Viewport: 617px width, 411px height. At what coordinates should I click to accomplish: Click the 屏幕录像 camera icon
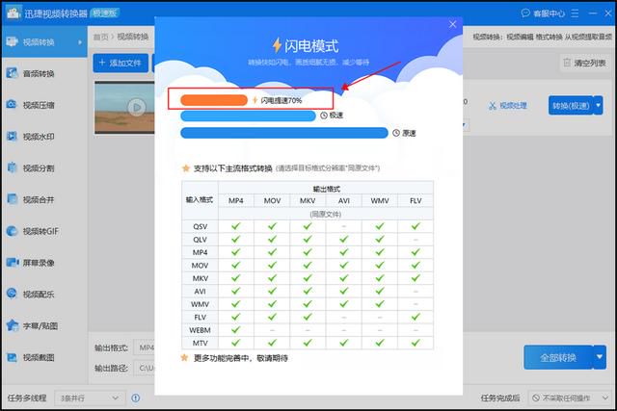point(12,262)
